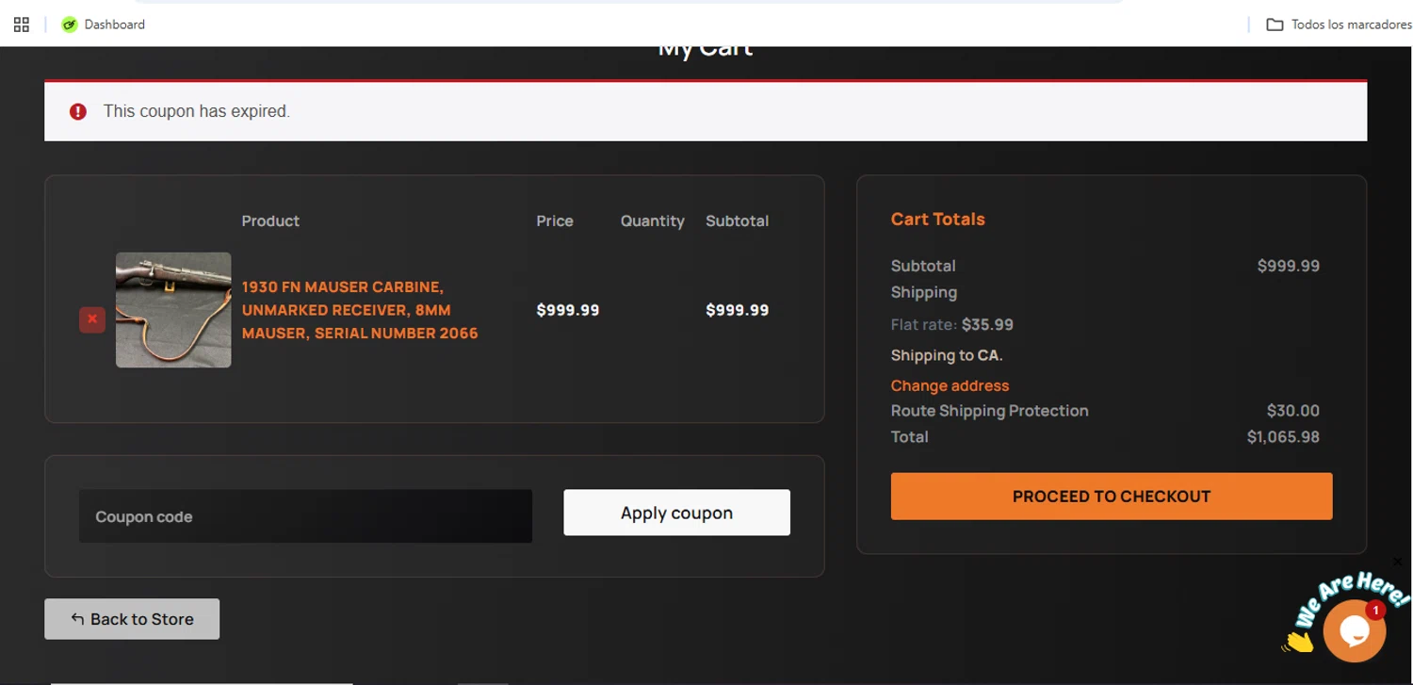Select the Quantity column header
Viewport: 1413px width, 685px height.
pos(652,220)
